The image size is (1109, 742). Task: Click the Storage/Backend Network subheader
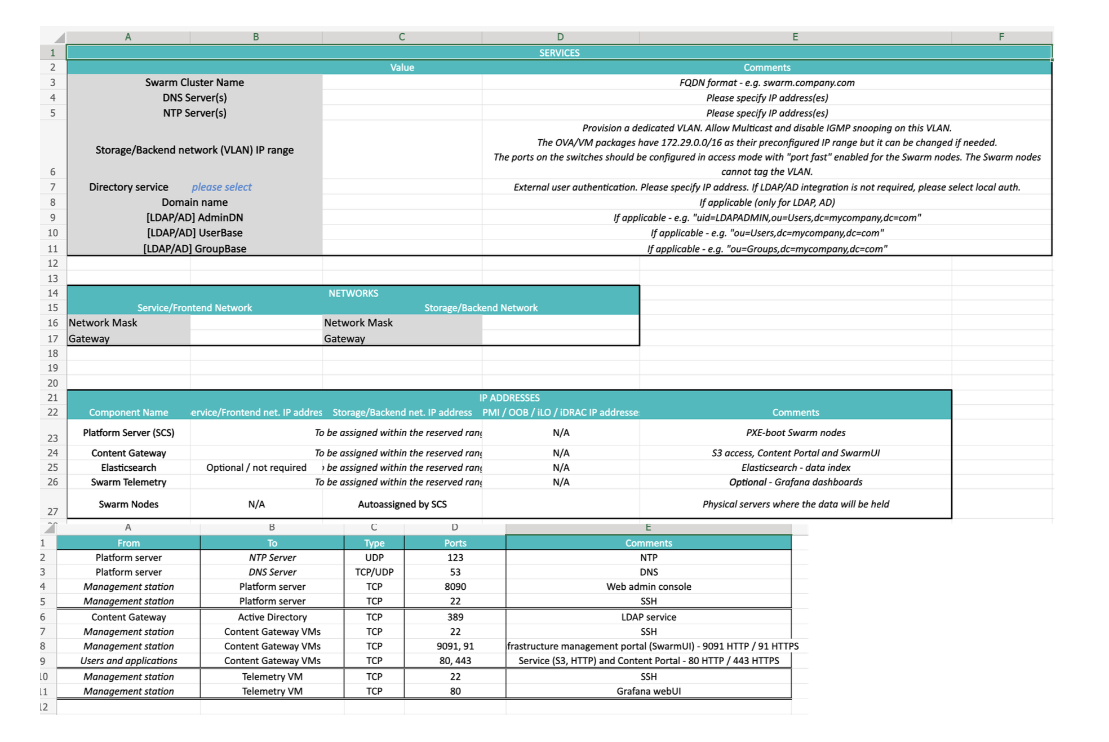point(481,308)
